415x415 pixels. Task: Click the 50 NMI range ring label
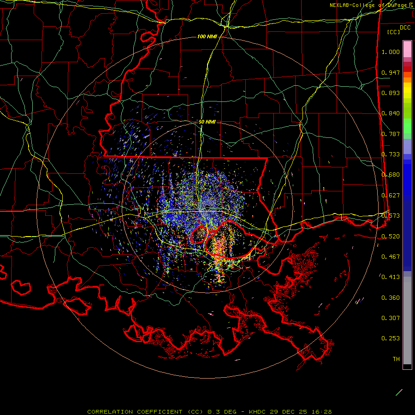tap(207, 122)
